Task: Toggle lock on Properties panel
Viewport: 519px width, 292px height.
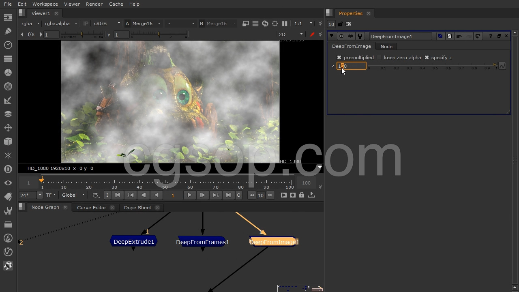Action: click(x=340, y=24)
